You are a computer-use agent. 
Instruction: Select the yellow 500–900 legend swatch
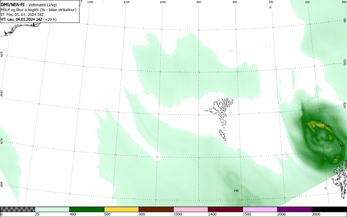point(121,209)
